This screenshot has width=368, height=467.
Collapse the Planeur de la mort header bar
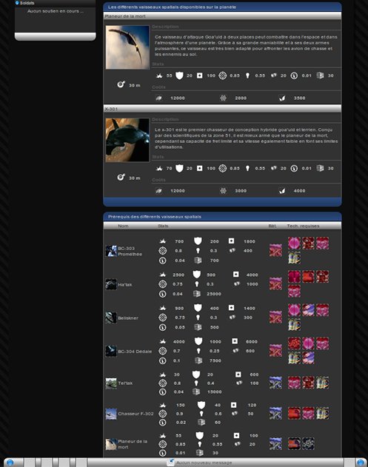click(x=222, y=16)
